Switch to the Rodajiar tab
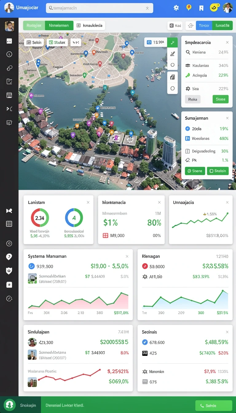 34,26
